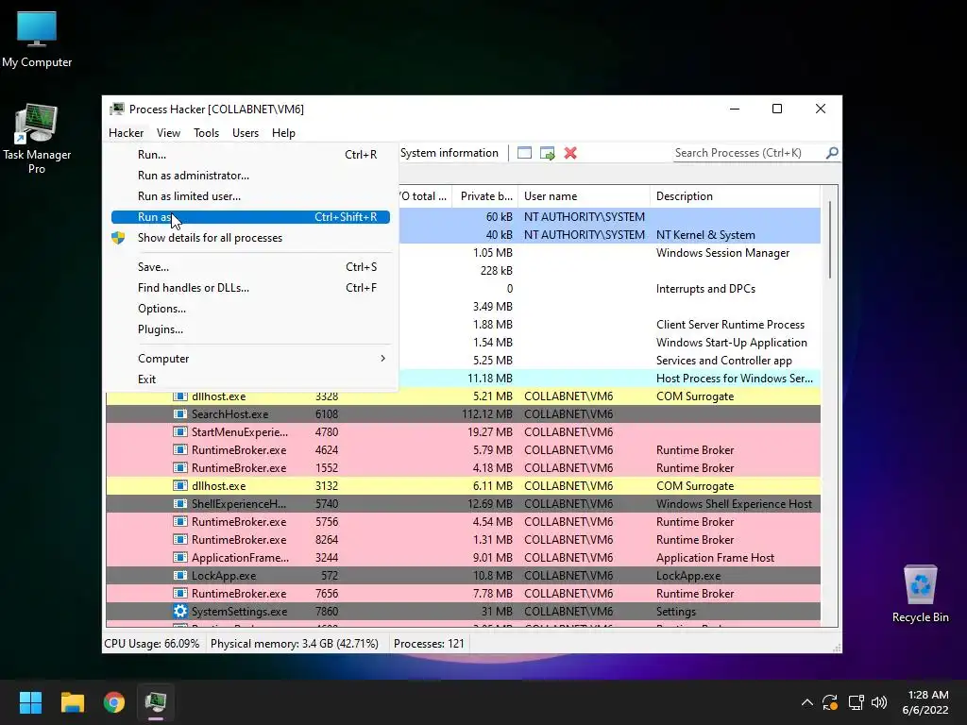
Task: Select the SearchHost.exe process row
Action: pyautogui.click(x=463, y=414)
